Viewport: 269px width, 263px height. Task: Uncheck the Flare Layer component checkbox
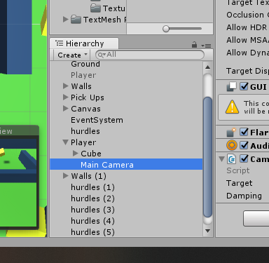pos(244,132)
